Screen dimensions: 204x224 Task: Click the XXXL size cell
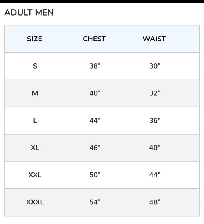(35, 202)
